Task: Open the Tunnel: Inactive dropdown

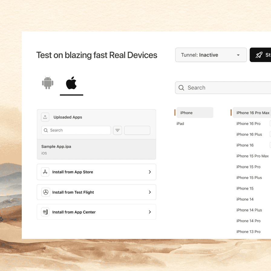Action: click(x=211, y=55)
